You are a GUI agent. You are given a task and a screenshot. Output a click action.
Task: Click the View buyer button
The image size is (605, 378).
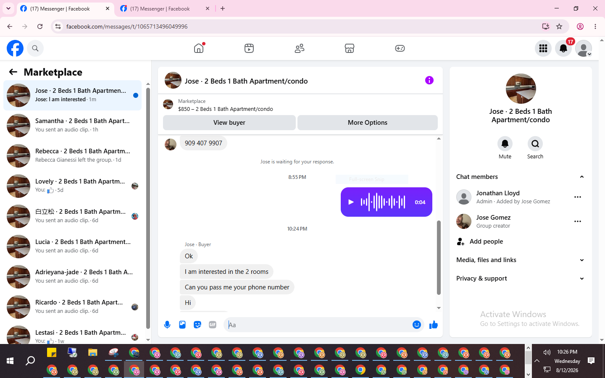(229, 123)
